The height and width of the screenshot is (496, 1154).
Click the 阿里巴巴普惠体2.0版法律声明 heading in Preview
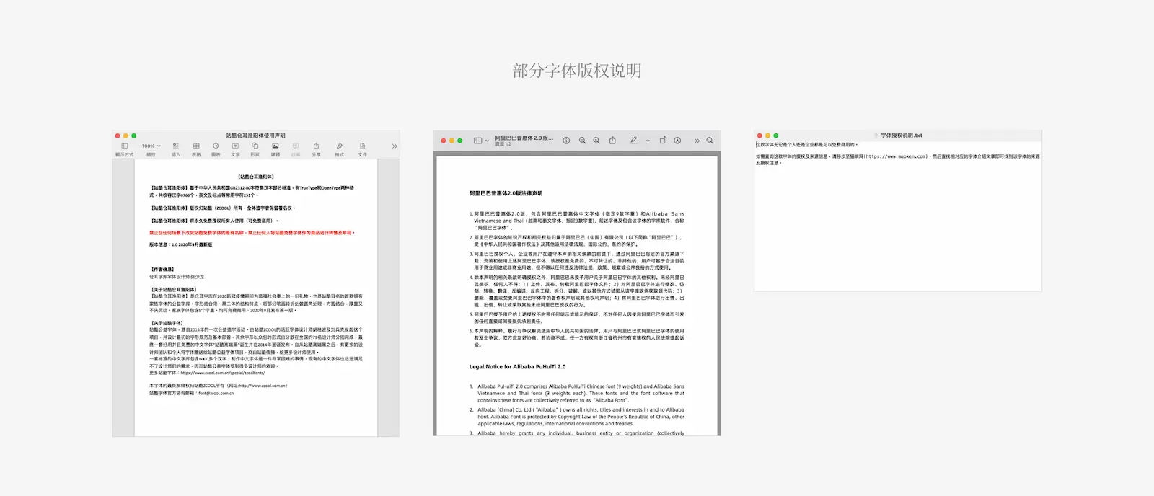click(506, 193)
